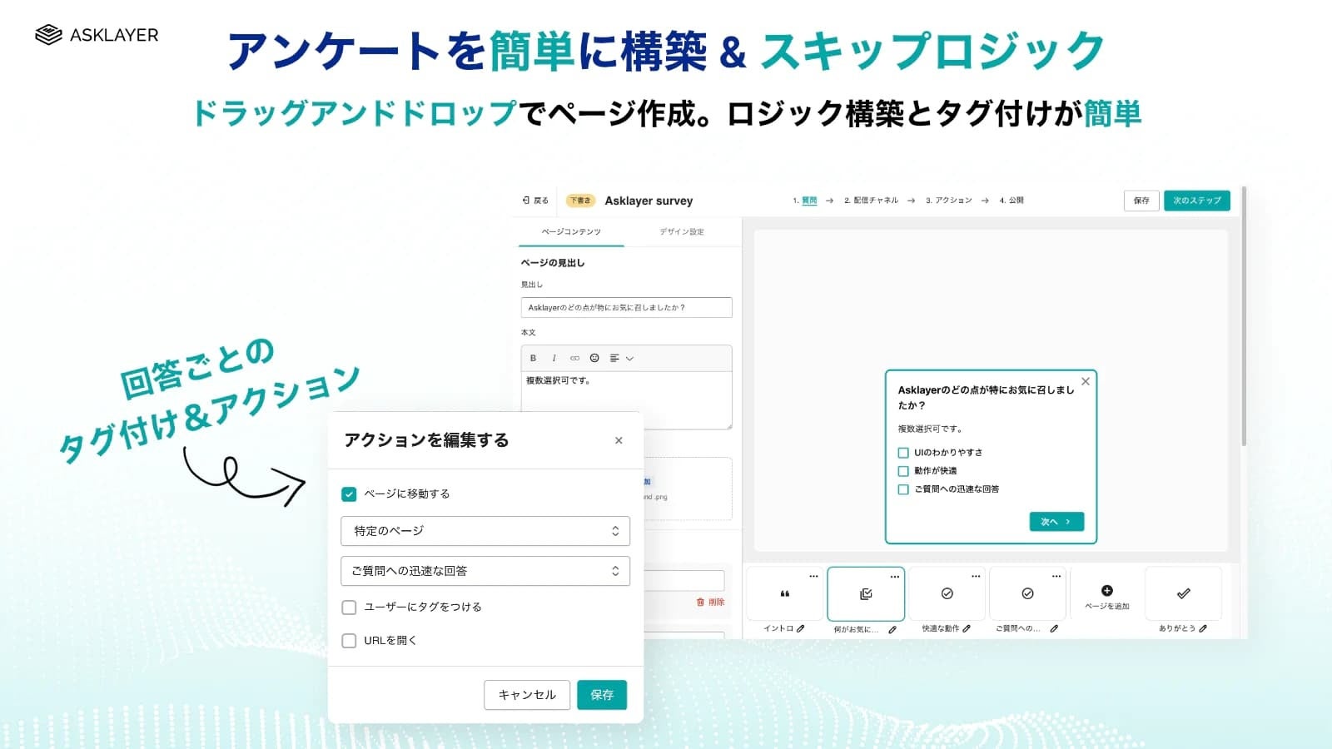Click the 次のステップ button
This screenshot has width=1332, height=749.
click(1196, 201)
